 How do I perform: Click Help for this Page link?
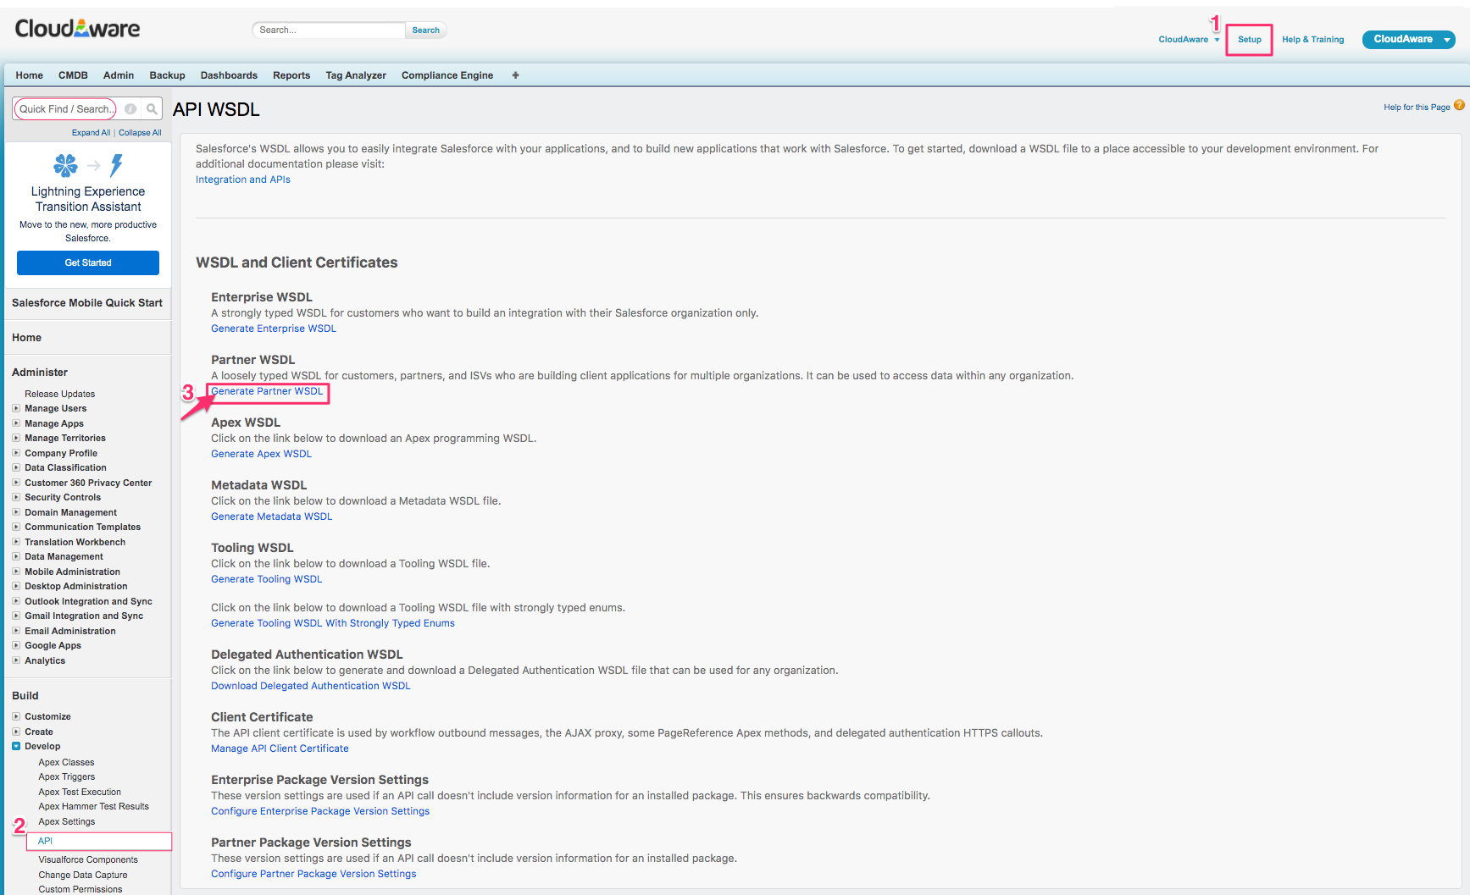pos(1417,108)
